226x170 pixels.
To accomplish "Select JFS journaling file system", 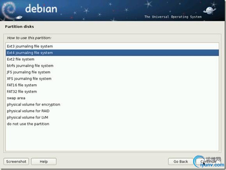I will tap(112, 72).
